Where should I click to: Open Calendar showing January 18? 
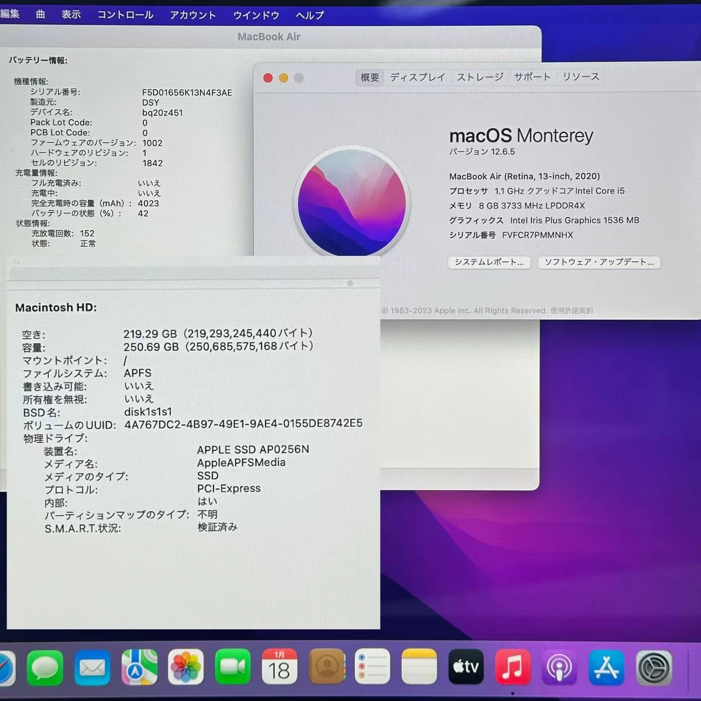(279, 667)
